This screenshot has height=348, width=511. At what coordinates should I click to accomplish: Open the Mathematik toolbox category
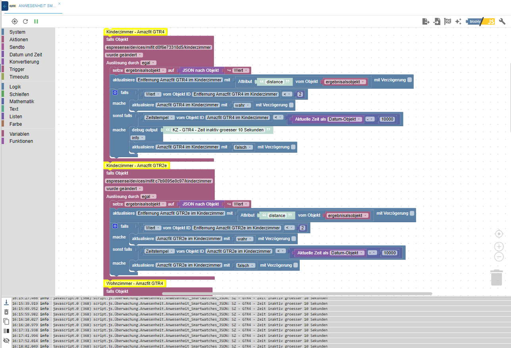click(x=22, y=102)
